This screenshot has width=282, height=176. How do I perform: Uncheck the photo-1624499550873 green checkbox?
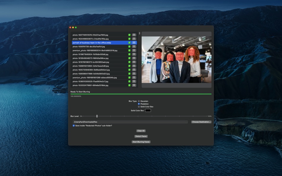129,39
